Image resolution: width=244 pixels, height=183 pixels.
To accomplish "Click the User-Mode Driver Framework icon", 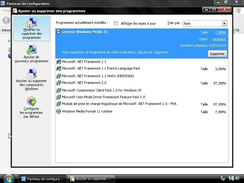I will pos(59,97).
